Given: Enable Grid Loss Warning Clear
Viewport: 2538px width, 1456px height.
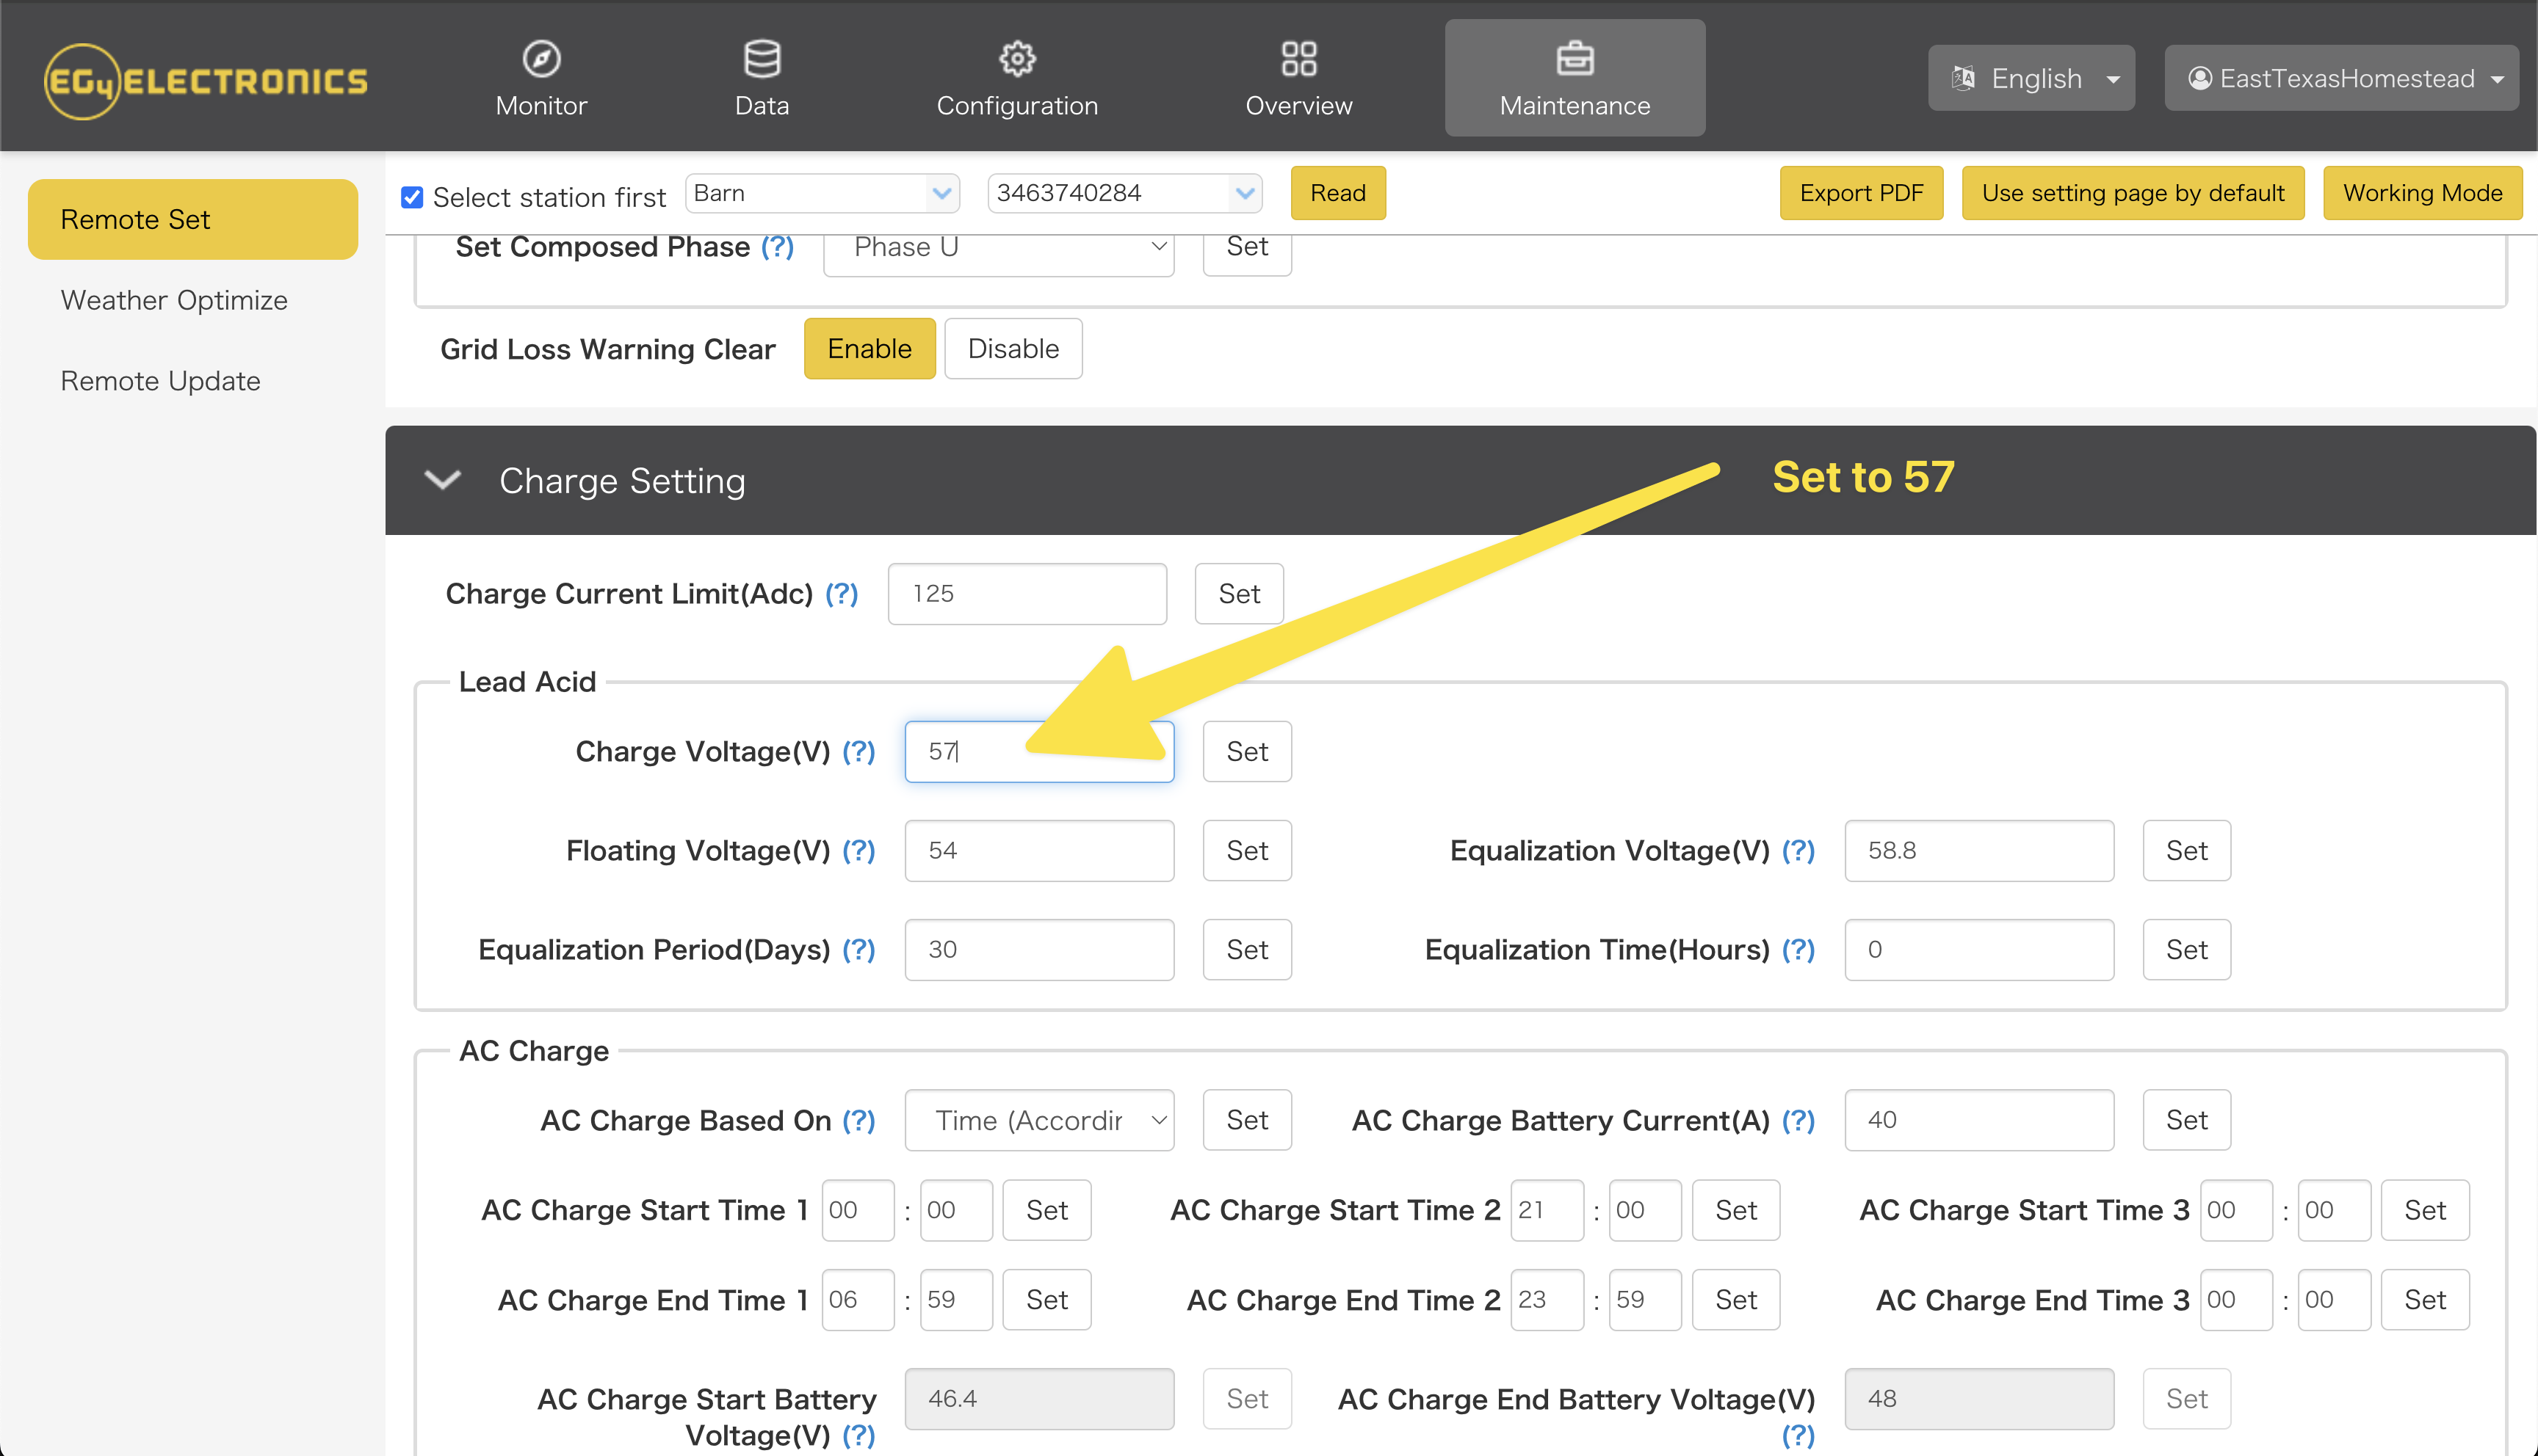Looking at the screenshot, I should pyautogui.click(x=869, y=348).
